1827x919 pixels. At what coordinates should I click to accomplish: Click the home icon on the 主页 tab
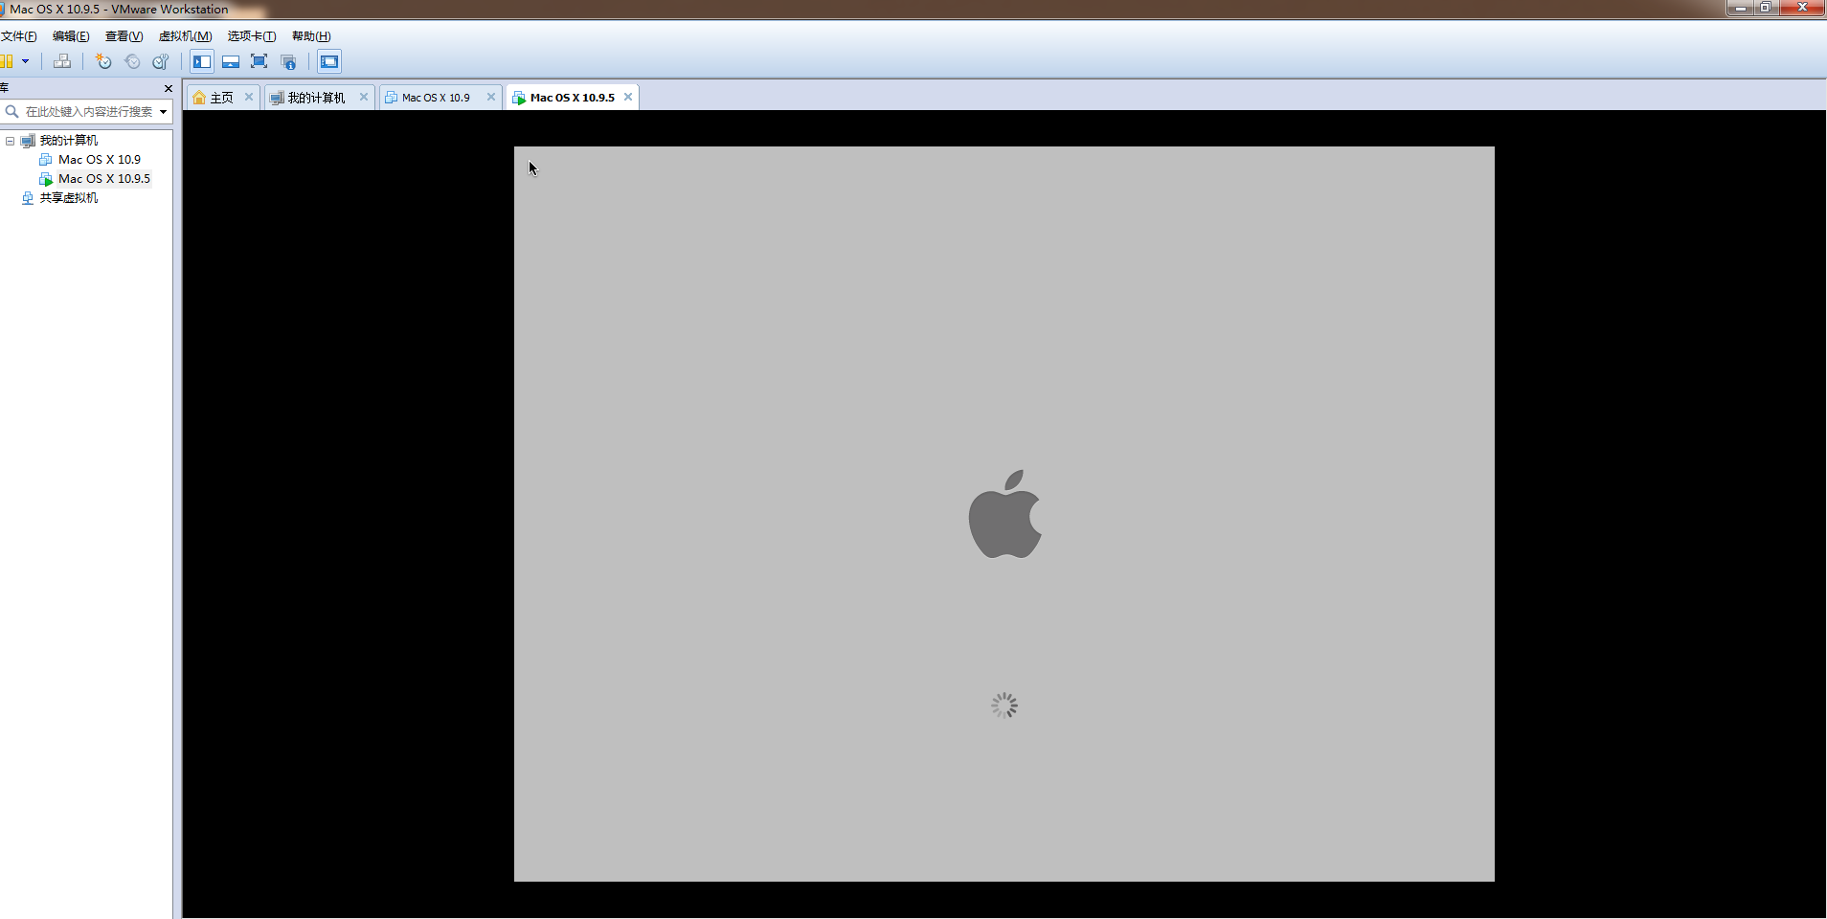click(199, 98)
